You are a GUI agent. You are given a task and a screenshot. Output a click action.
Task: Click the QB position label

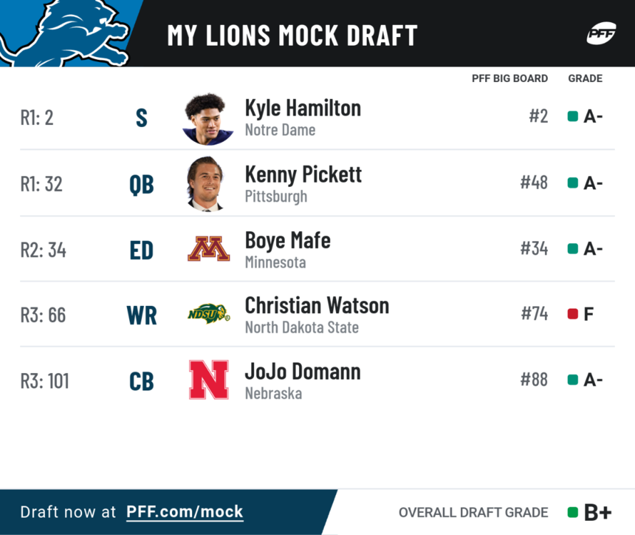pos(141,184)
